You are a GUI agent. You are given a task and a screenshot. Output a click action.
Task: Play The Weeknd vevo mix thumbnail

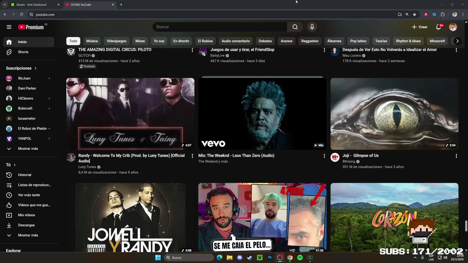262,114
